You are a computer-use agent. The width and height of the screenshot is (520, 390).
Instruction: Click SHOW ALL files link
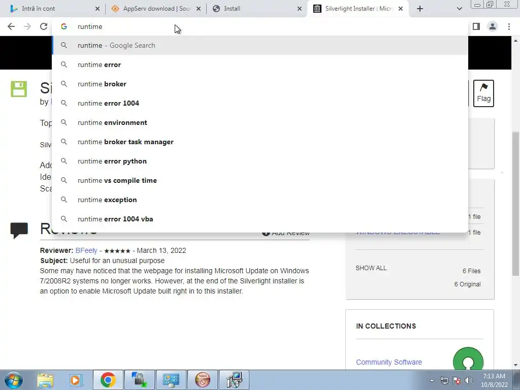371,268
